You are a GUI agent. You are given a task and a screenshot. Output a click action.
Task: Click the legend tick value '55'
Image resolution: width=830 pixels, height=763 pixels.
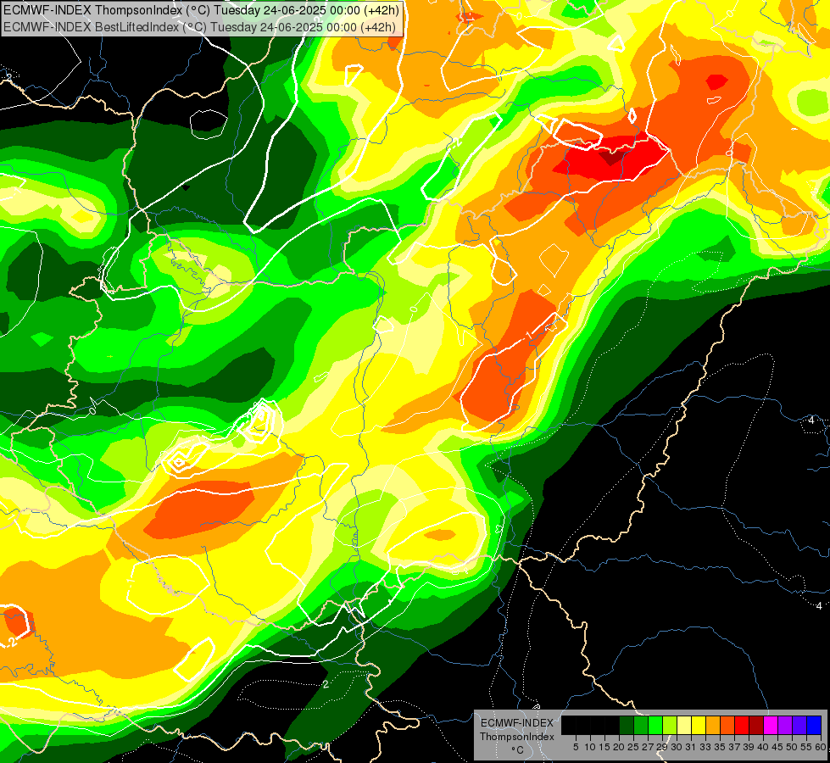[x=806, y=747]
